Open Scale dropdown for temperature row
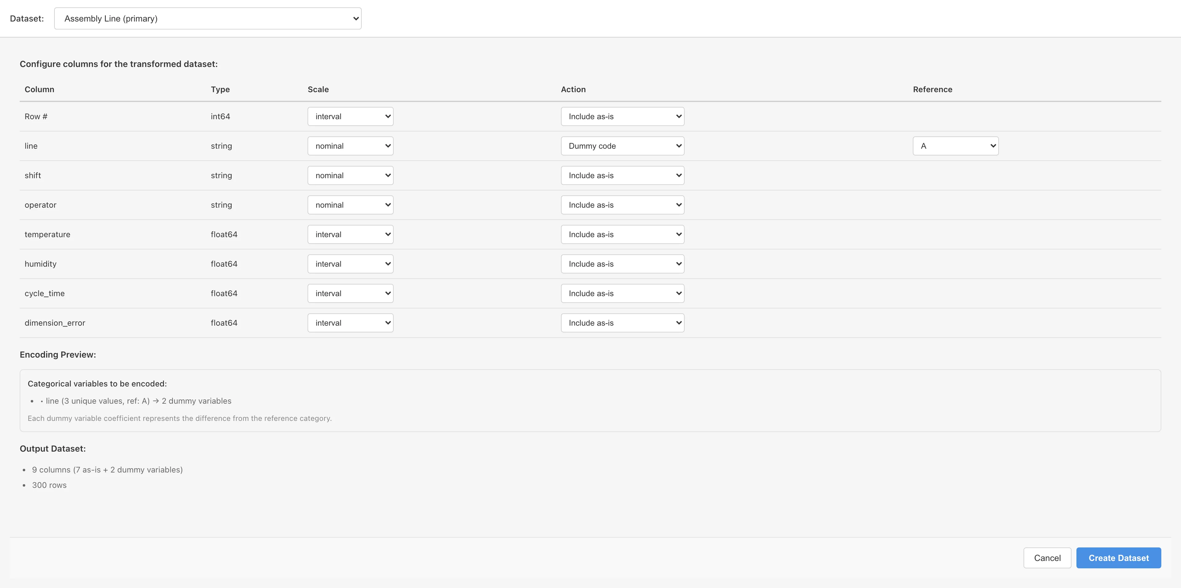 [350, 234]
